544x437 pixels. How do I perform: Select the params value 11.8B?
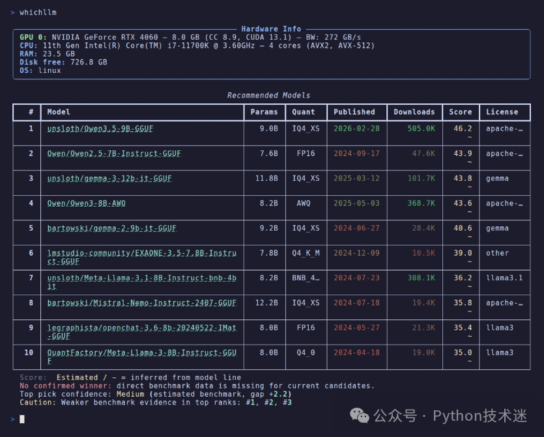[266, 179]
